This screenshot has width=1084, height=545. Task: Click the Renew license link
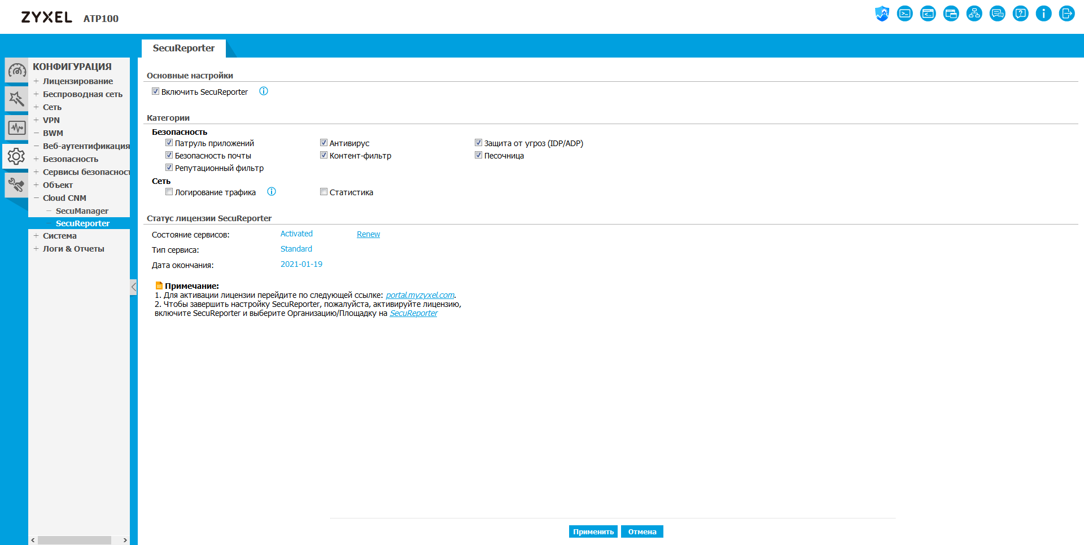click(x=368, y=234)
